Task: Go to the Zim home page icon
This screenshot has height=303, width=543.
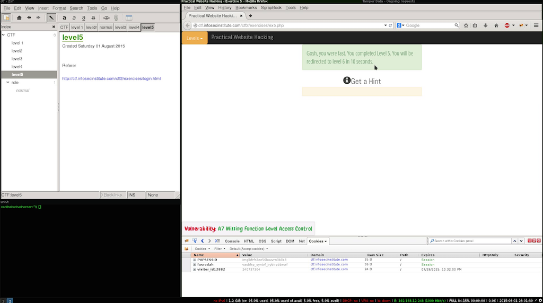Action: 19,17
